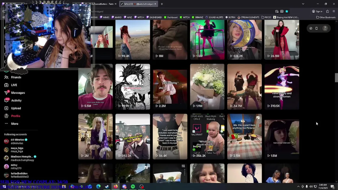Close the Witch333 TikTok tab

coord(155,4)
